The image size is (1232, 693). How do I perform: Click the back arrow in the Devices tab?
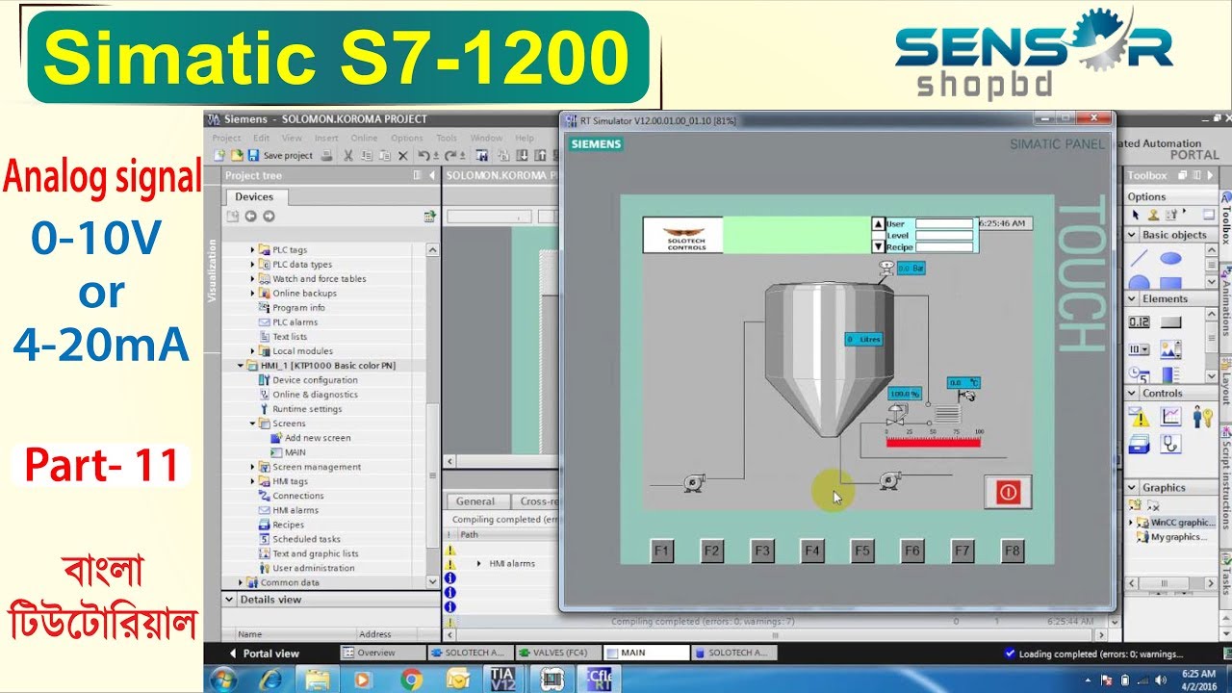click(249, 217)
